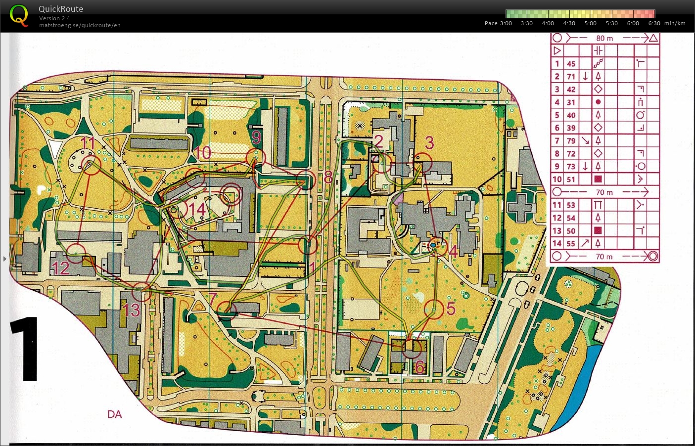Click control circle 3 on the map
This screenshot has width=695, height=446.
pyautogui.click(x=422, y=163)
